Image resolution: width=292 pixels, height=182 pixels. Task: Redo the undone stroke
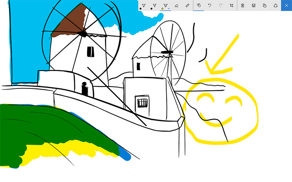[x=220, y=5]
